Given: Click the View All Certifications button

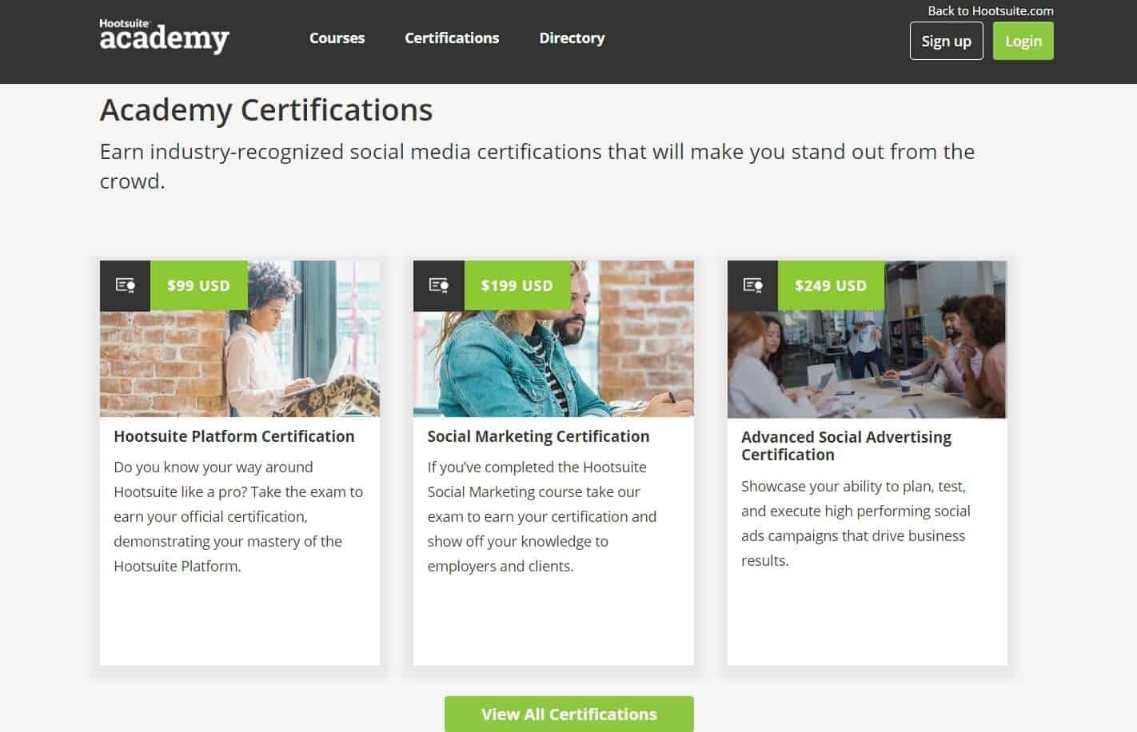Looking at the screenshot, I should point(568,714).
